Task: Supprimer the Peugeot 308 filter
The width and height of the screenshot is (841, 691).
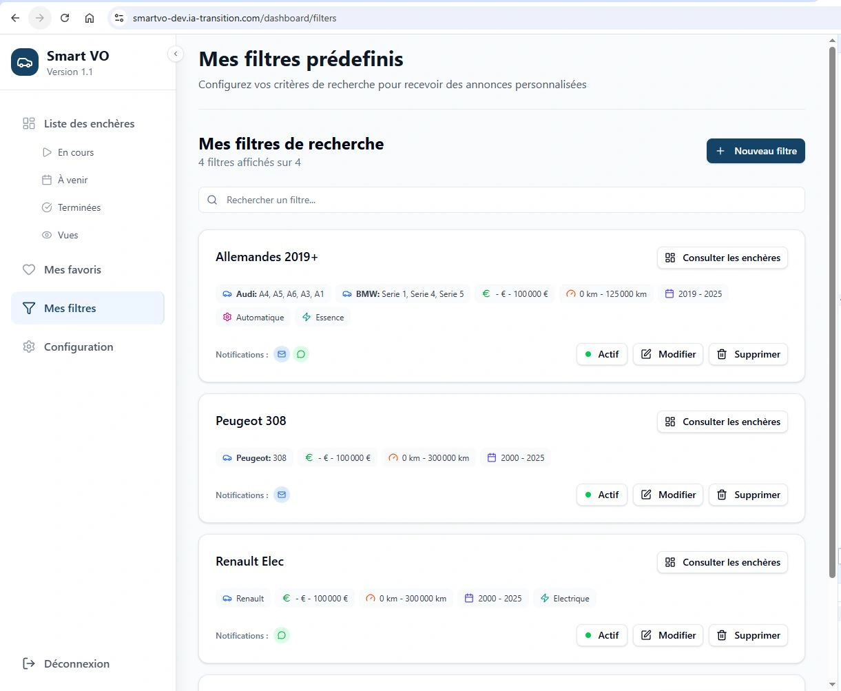Action: click(x=748, y=495)
